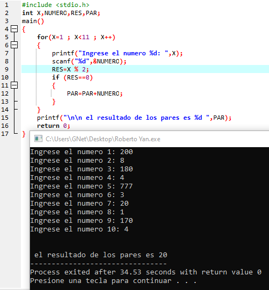Viewport: 269px width, 290px height.
Task: Click the PAR=PAR+NUMERO statement
Action: point(95,93)
